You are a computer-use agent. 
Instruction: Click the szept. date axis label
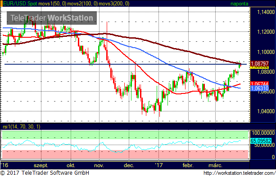[41, 165]
